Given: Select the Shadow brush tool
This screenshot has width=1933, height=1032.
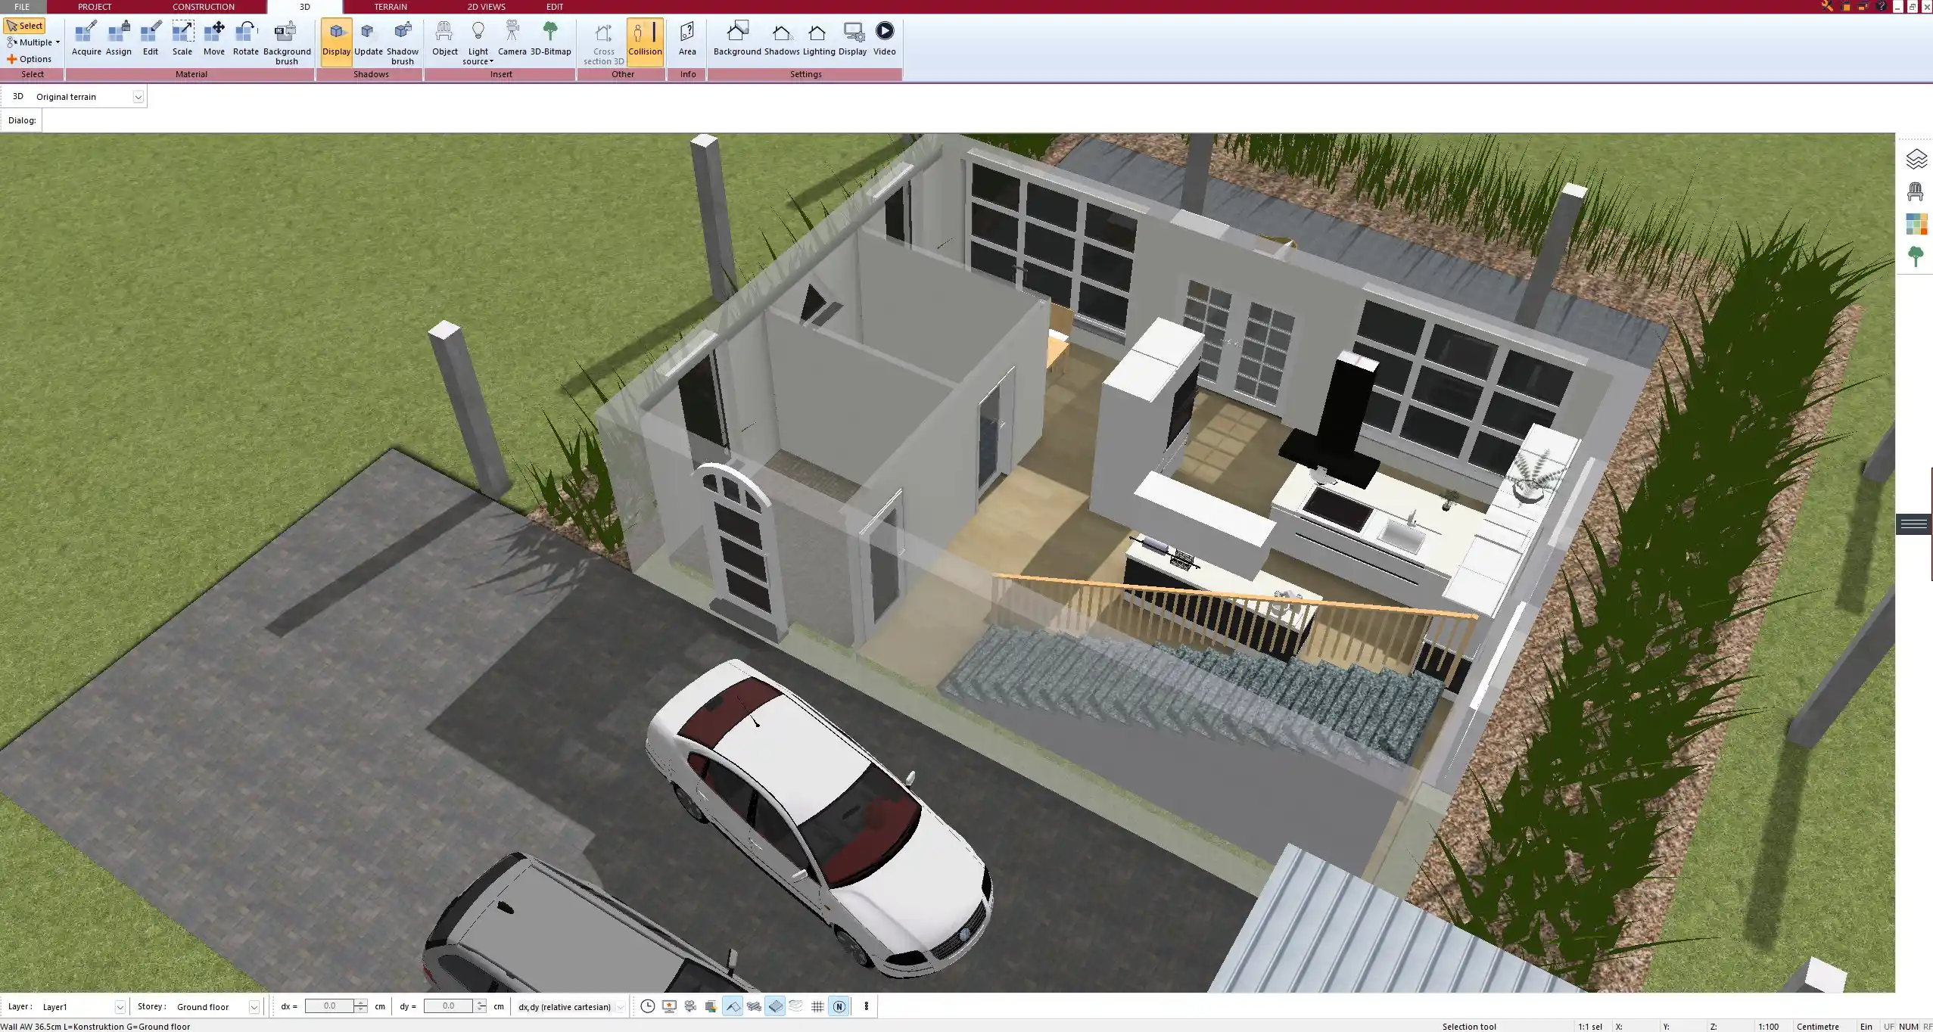Looking at the screenshot, I should (x=403, y=43).
